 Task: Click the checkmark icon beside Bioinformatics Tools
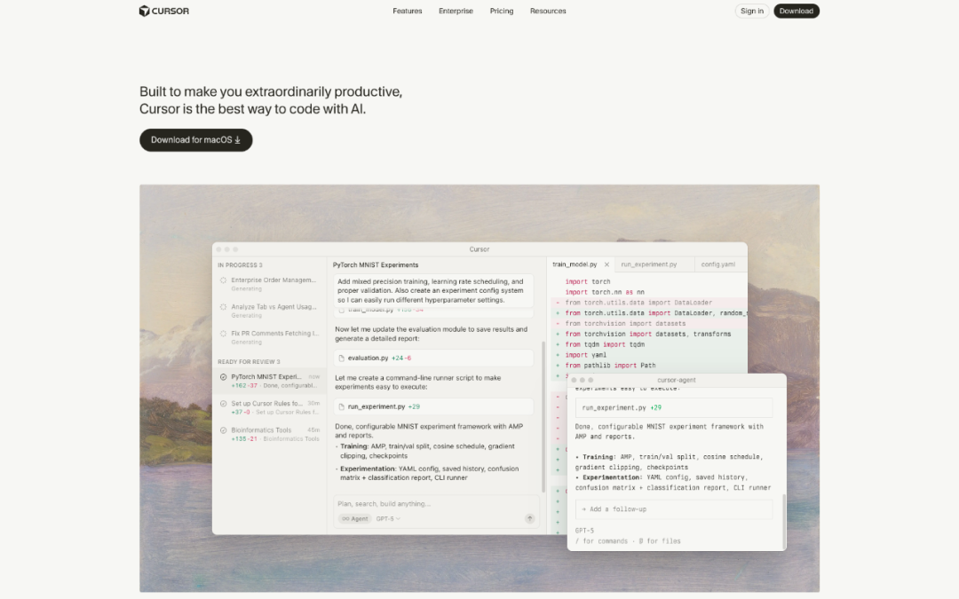(223, 430)
